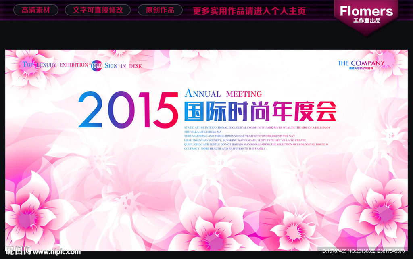Select the ANNUAL MEETING heading
The height and width of the screenshot is (259, 413).
pyautogui.click(x=223, y=93)
